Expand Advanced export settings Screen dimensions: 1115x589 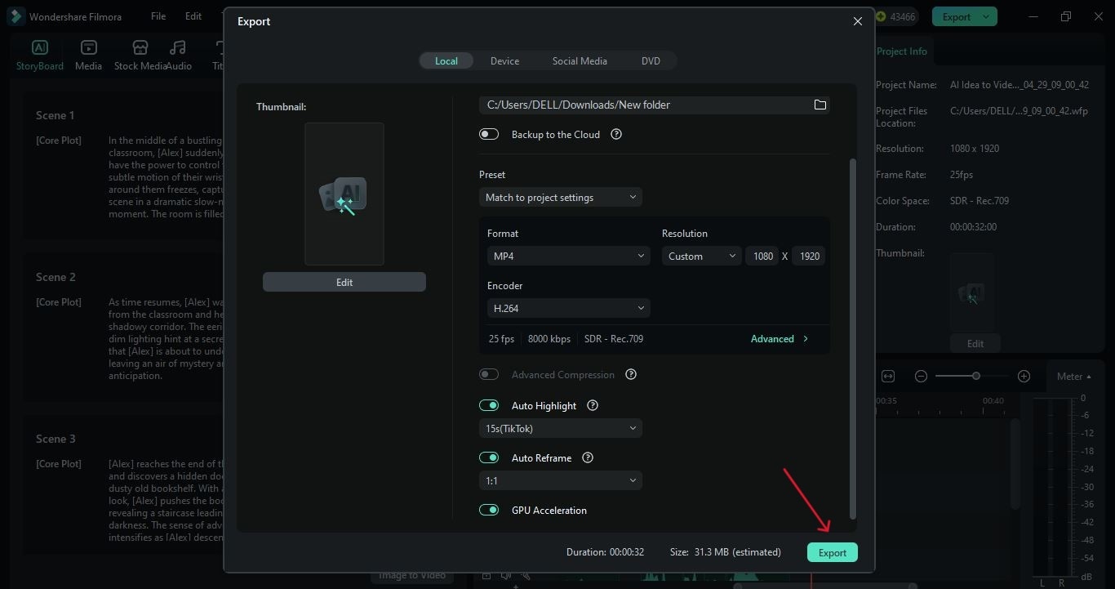[780, 338]
